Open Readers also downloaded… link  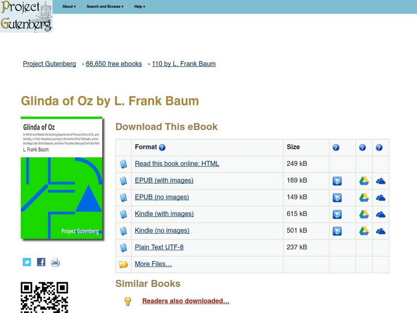tap(186, 301)
